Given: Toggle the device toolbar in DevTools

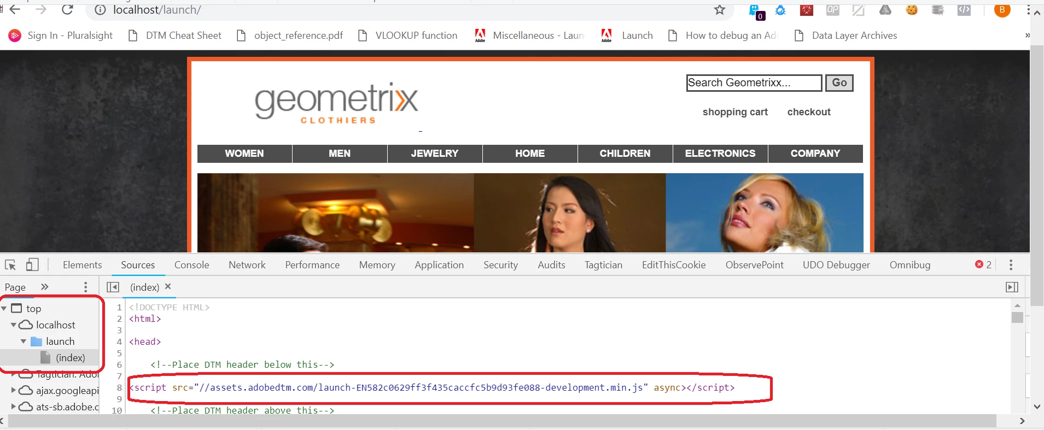Looking at the screenshot, I should [32, 265].
